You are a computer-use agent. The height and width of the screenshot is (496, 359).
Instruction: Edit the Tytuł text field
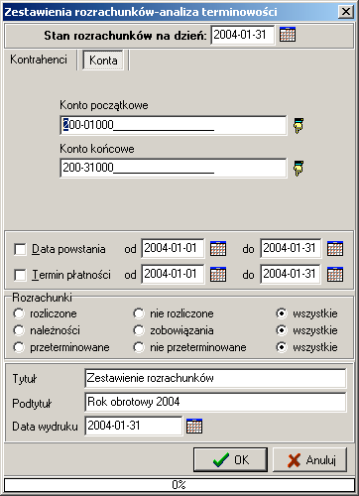point(215,378)
